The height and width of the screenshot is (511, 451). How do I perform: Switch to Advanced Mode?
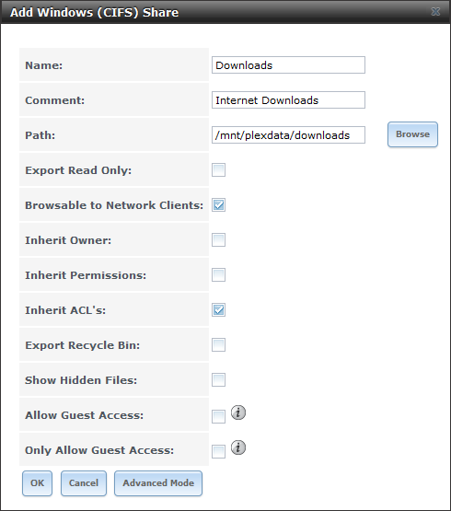click(x=158, y=483)
